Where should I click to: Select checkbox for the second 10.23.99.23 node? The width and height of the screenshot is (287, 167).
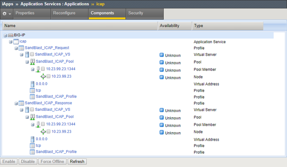coord(48,131)
